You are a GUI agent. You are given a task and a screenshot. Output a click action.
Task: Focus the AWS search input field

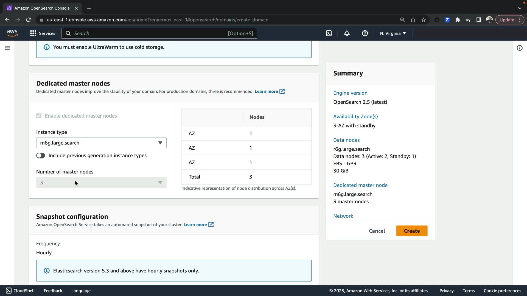150,33
